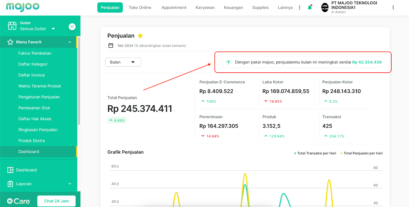Image resolution: width=409 pixels, height=207 pixels.
Task: Click the sidebar vertical scrollbar
Action: point(79,81)
